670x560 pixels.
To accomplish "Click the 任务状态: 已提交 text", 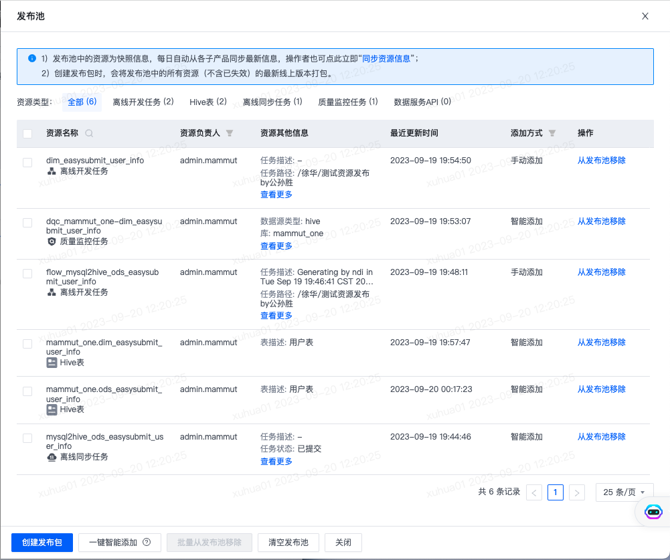I will [290, 448].
